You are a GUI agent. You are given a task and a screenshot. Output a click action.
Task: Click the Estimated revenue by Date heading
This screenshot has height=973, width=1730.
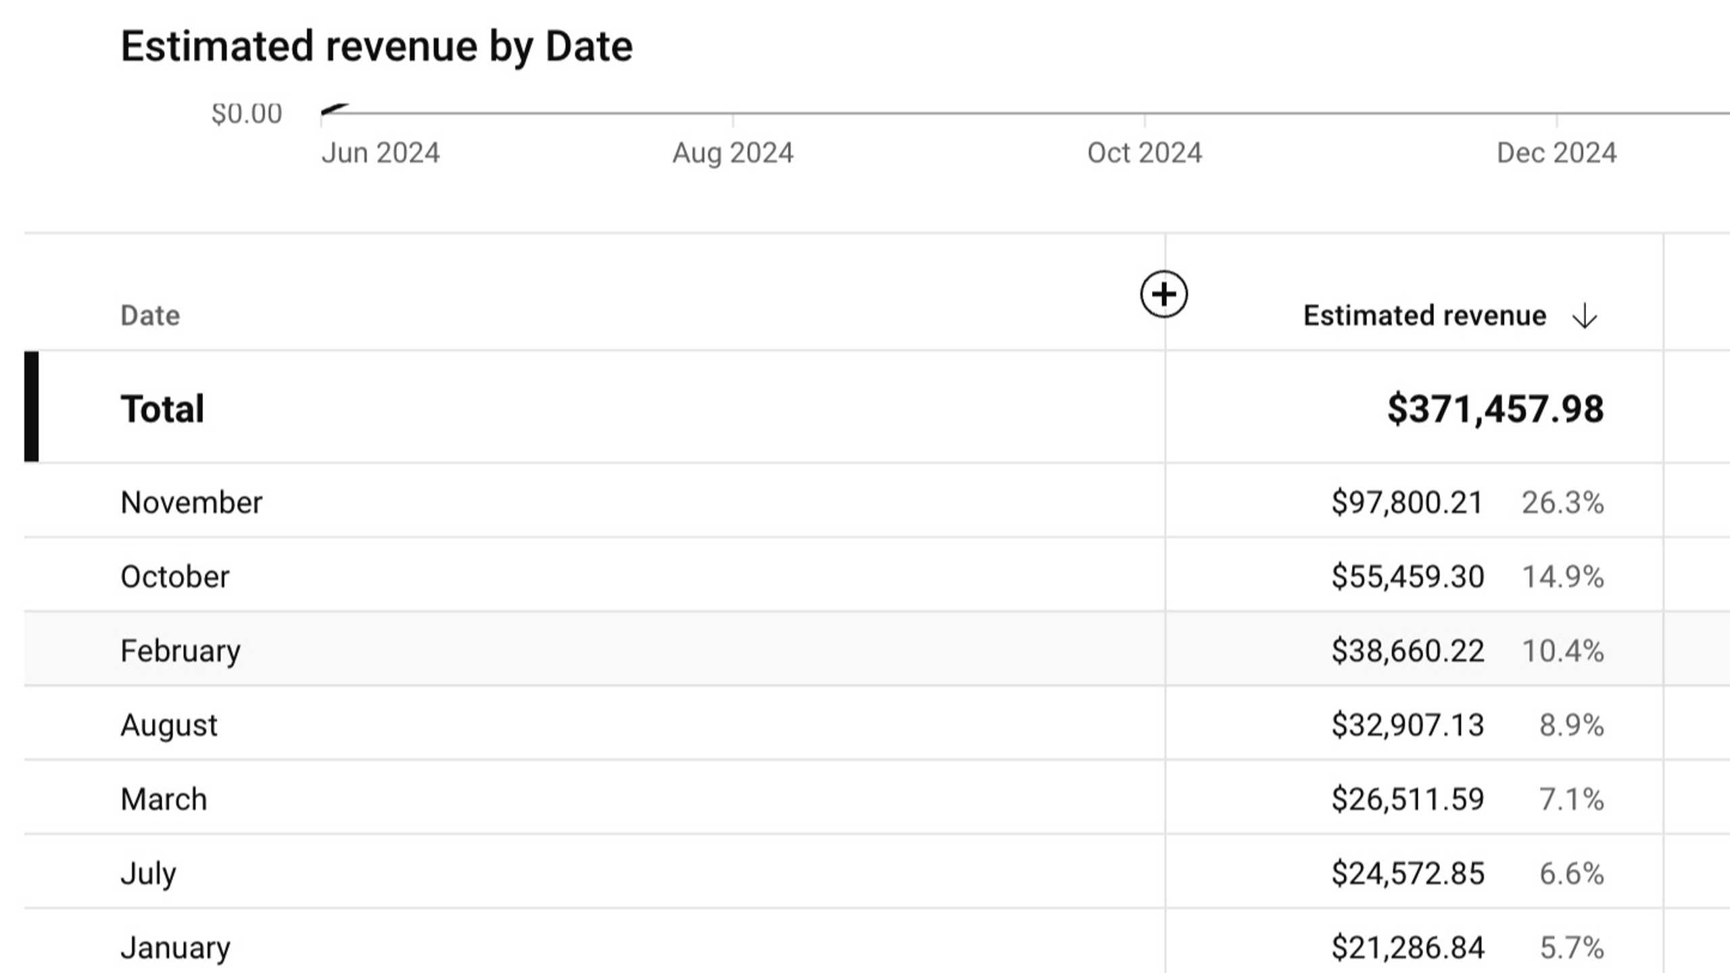click(x=377, y=47)
